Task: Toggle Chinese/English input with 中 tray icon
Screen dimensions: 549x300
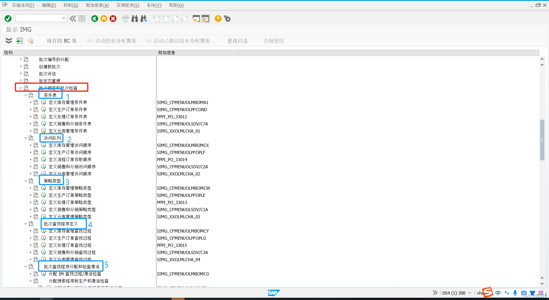Action: 498,293
